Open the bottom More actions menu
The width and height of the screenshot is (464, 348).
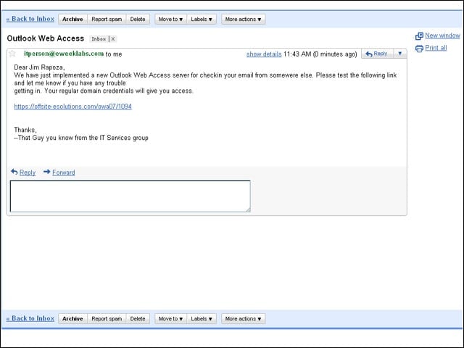point(244,319)
